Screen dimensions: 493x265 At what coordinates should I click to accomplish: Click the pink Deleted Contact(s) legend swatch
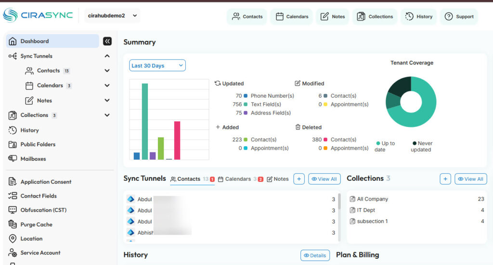click(x=325, y=139)
